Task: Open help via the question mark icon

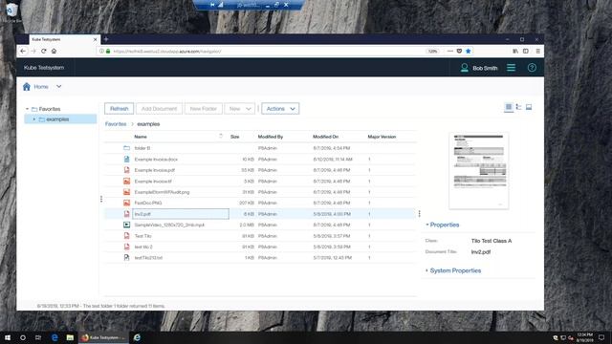Action: click(x=532, y=68)
